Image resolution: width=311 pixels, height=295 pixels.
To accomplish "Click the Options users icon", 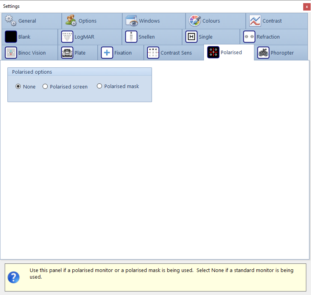I will (x=71, y=21).
